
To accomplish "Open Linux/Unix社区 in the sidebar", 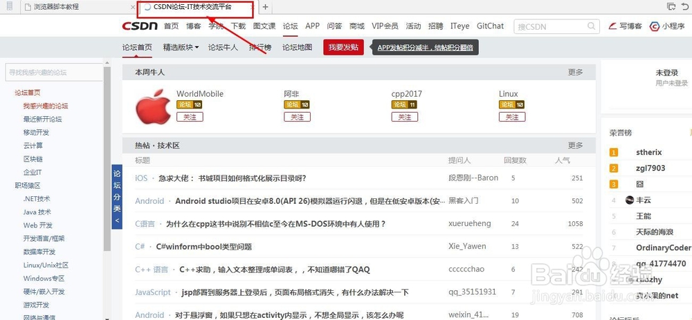I will pyautogui.click(x=46, y=265).
